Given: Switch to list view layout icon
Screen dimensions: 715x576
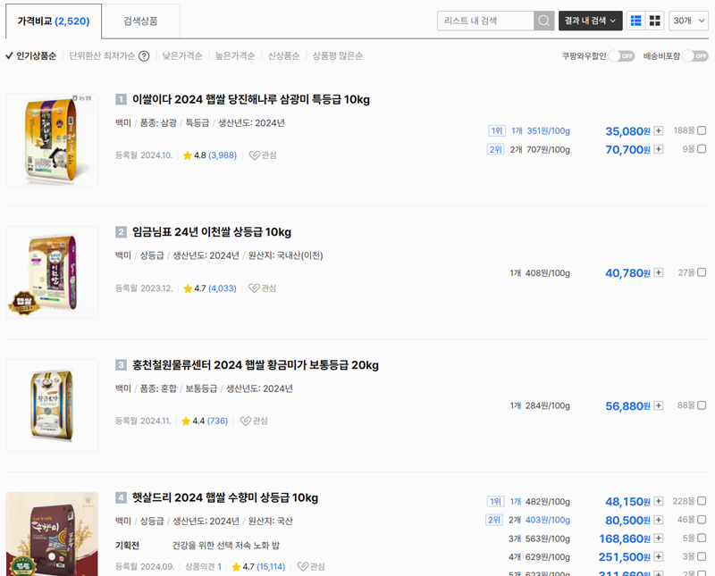Looking at the screenshot, I should (x=635, y=21).
